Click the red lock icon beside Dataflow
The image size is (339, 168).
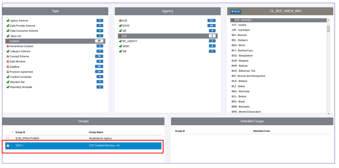(x=8, y=67)
